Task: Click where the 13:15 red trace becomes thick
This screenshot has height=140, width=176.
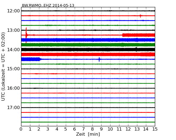Action: click(x=123, y=35)
